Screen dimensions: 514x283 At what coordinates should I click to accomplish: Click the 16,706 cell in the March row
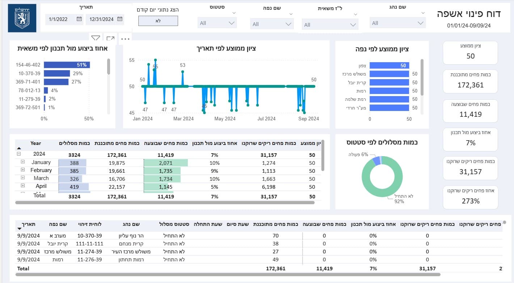[x=117, y=179]
